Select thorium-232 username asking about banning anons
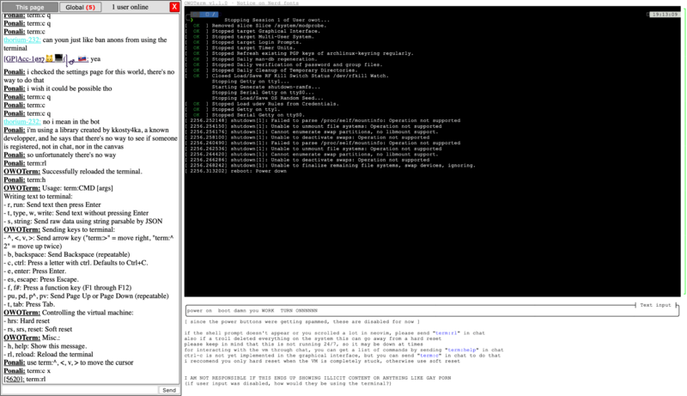 pyautogui.click(x=22, y=40)
